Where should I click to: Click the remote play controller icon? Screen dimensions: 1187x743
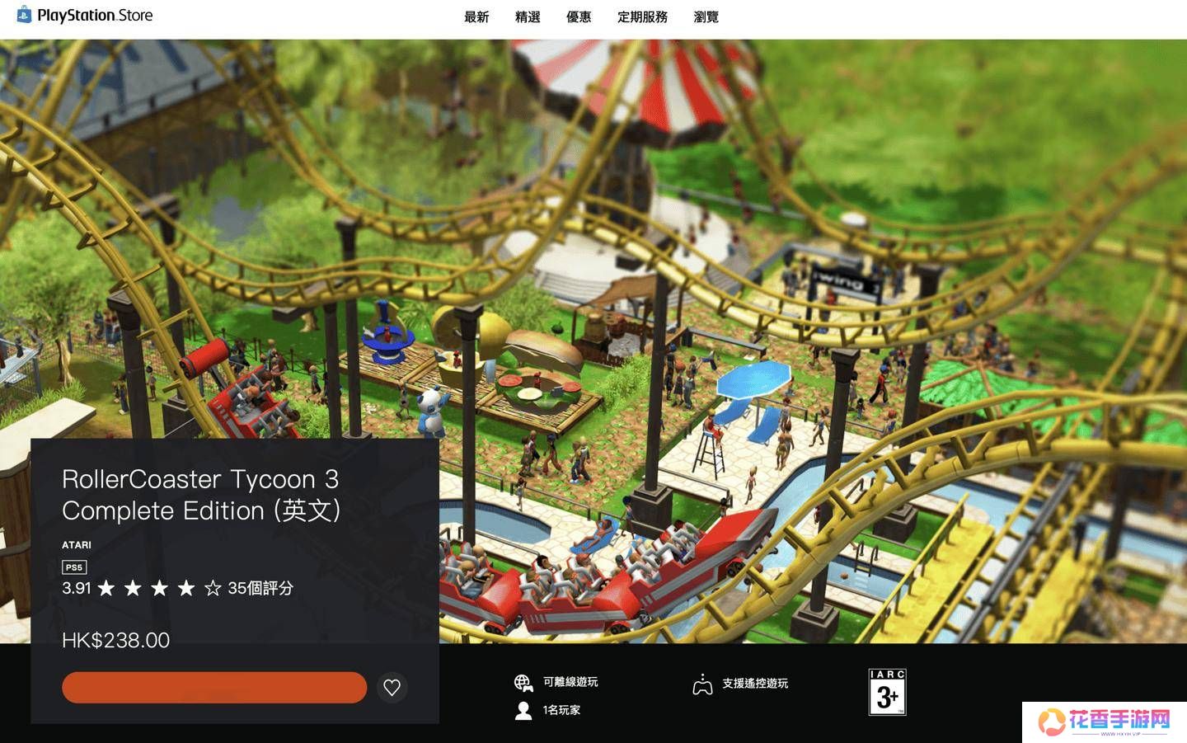tap(702, 684)
